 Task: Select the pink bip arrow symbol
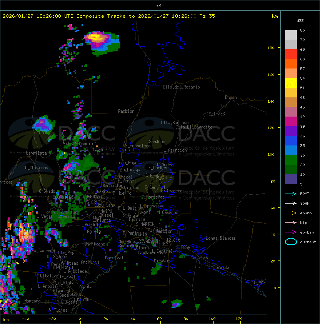coord(291,222)
